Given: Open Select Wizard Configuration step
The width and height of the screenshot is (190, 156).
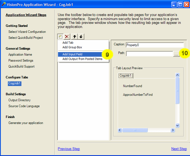Looking at the screenshot, I should [27, 32].
